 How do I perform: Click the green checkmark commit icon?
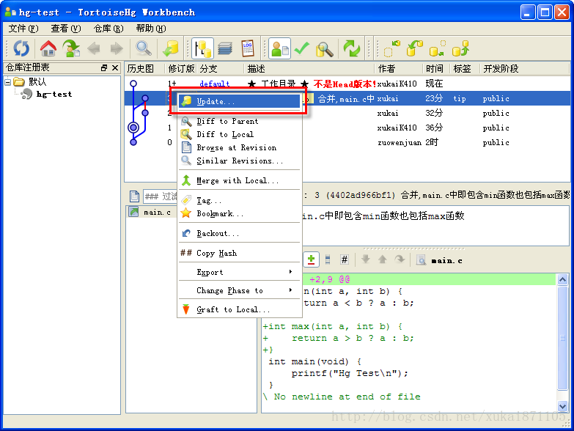(302, 48)
